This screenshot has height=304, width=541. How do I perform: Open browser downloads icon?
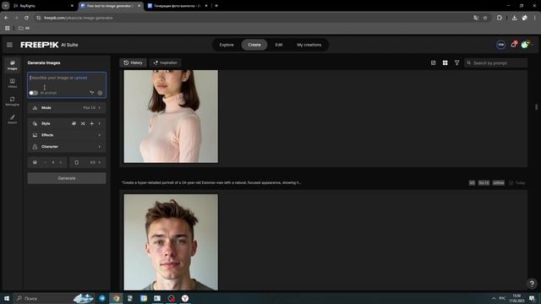[514, 18]
